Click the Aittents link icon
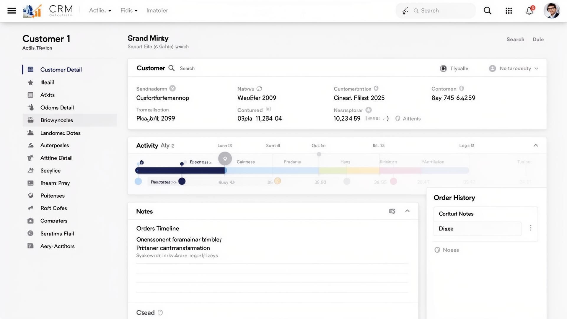 click(x=398, y=118)
